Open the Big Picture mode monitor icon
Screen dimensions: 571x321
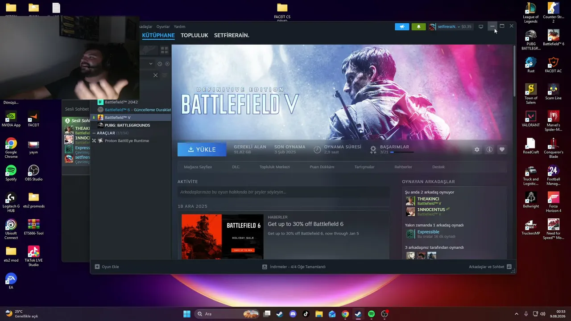tap(481, 27)
